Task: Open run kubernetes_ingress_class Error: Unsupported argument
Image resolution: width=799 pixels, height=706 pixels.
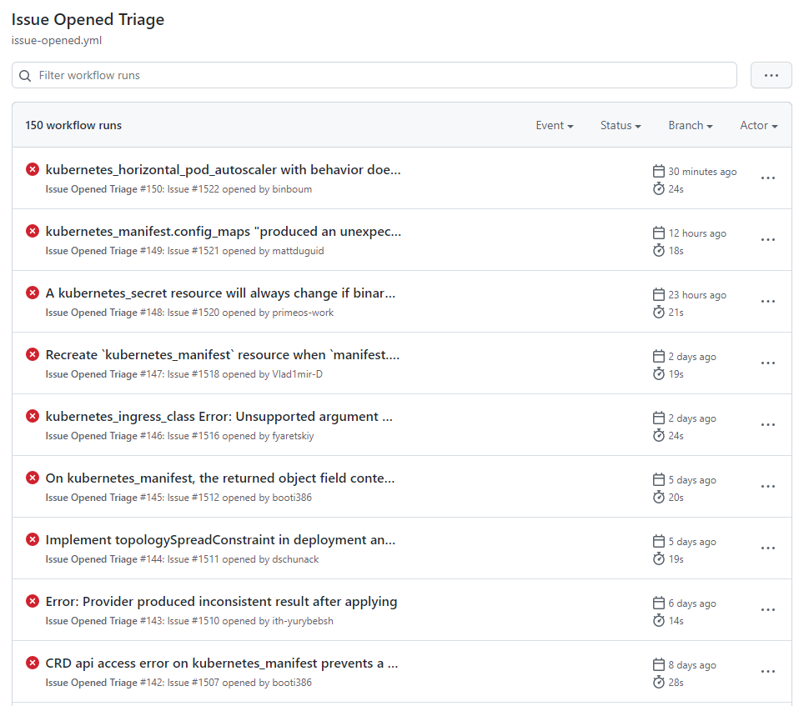Action: (x=219, y=416)
